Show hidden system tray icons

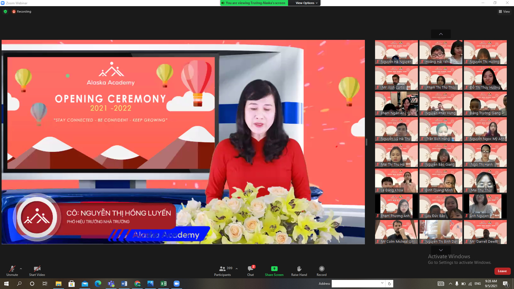450,284
